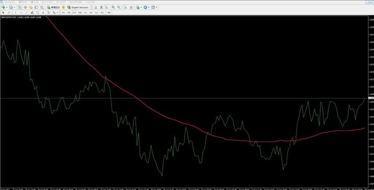374x190 pixels.
Task: Toggle chart shift button
Action: [131, 7]
